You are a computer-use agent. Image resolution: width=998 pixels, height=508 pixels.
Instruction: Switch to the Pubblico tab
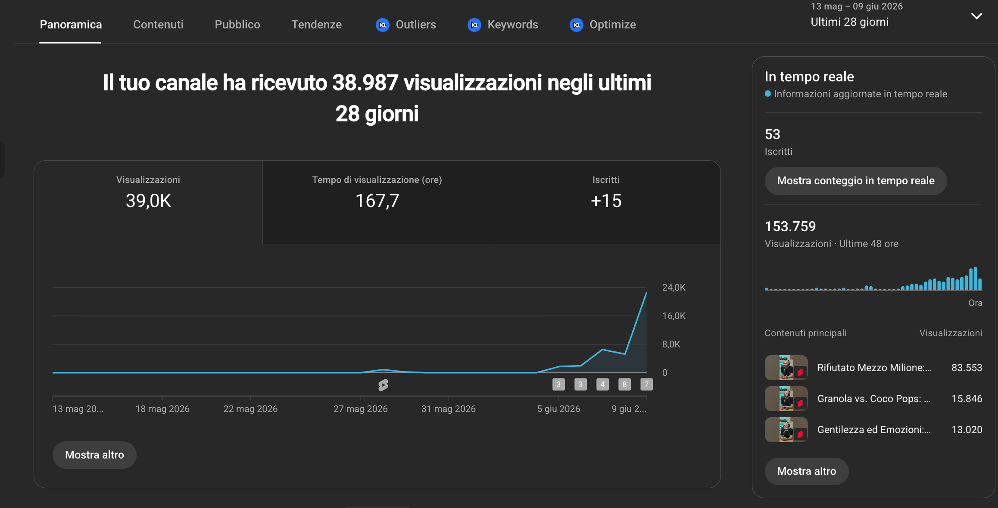coord(237,25)
